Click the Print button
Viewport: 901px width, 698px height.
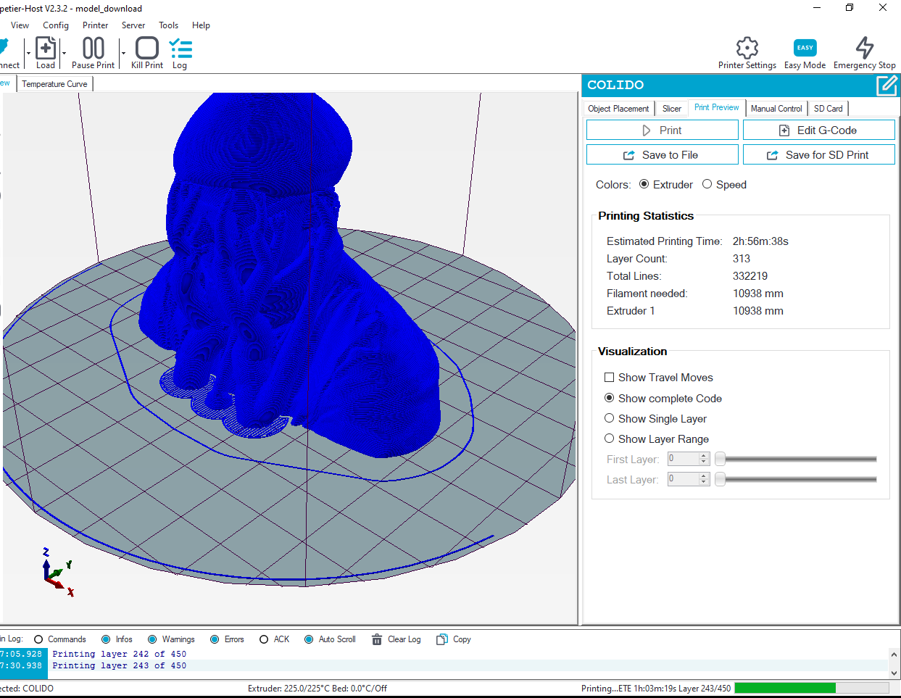pyautogui.click(x=663, y=130)
